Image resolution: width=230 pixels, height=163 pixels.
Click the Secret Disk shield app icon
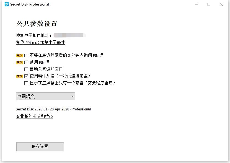tap(7, 4)
